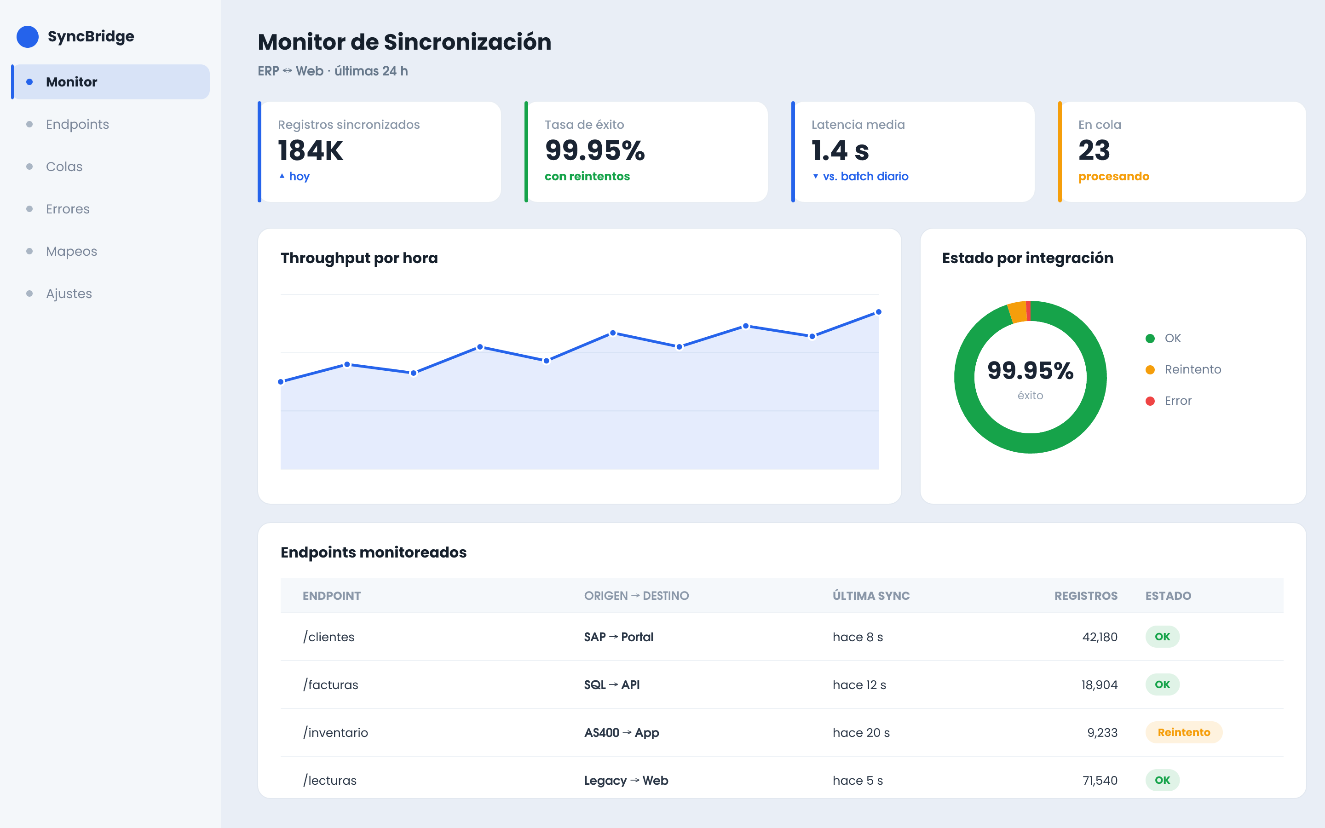Click the hace 5 s sync time
This screenshot has height=828, width=1325.
[858, 780]
